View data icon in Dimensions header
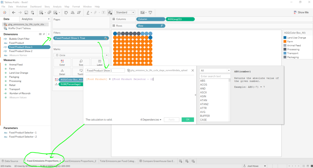Screen dimensions: 313x168 (40, 34)
